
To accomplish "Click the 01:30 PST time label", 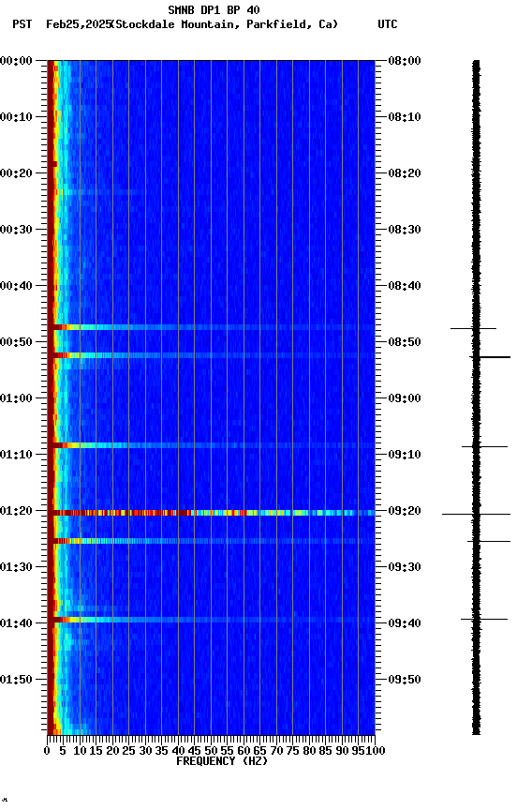I will 16,567.
